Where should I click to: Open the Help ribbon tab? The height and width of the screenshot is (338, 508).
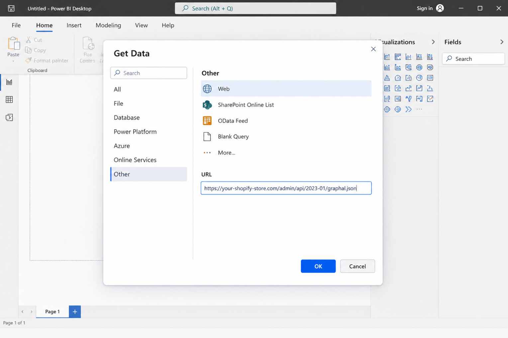pos(168,25)
